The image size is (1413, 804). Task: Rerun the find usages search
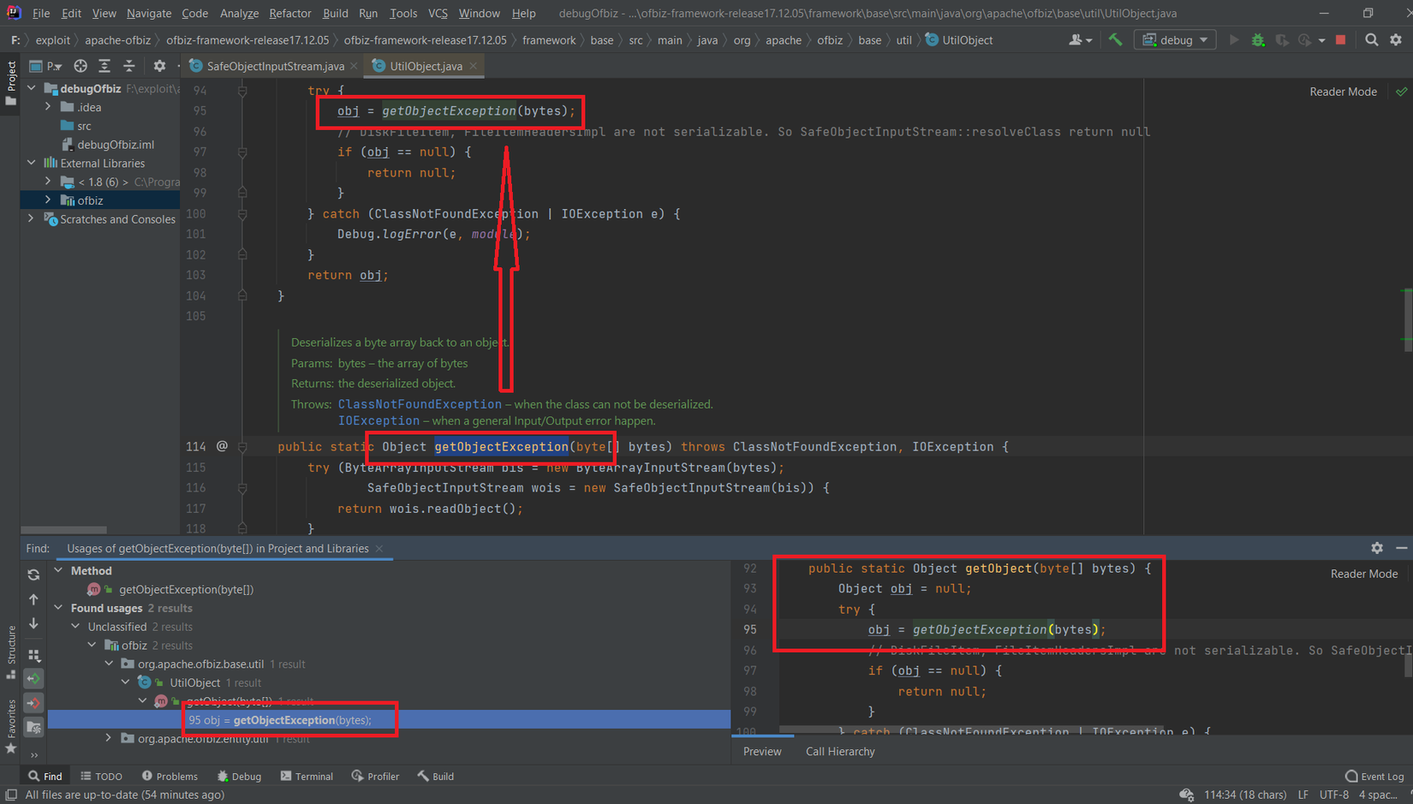pos(33,575)
